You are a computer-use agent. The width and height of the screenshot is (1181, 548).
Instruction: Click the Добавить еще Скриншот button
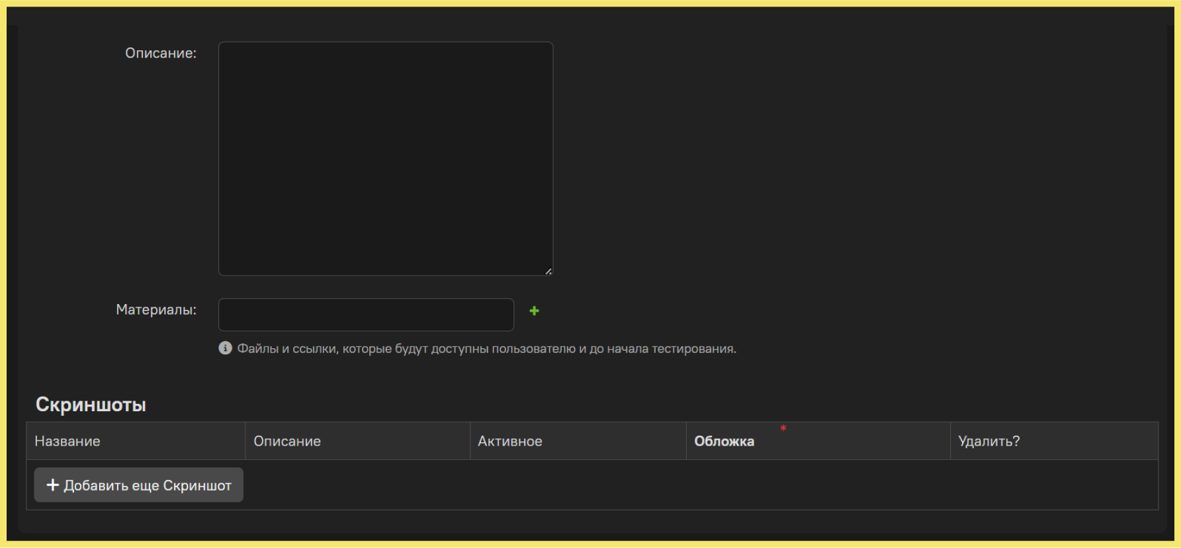(138, 485)
